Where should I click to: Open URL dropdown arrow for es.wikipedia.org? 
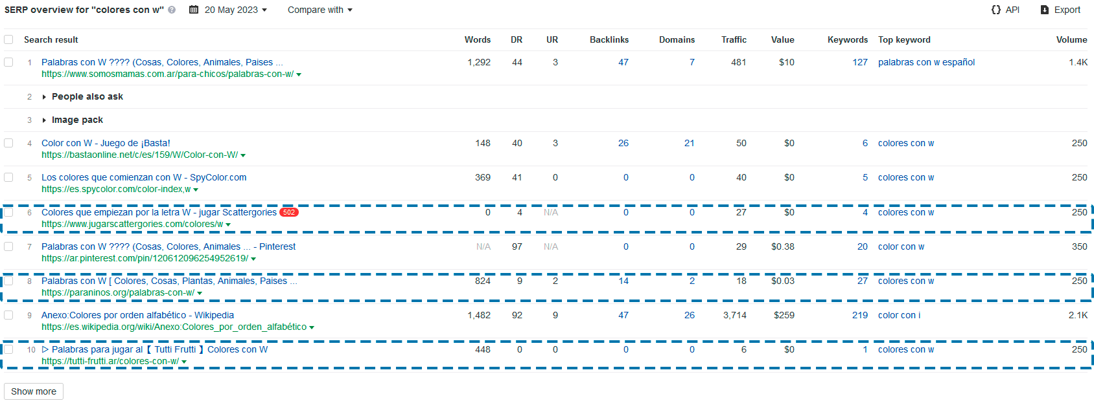(x=312, y=328)
